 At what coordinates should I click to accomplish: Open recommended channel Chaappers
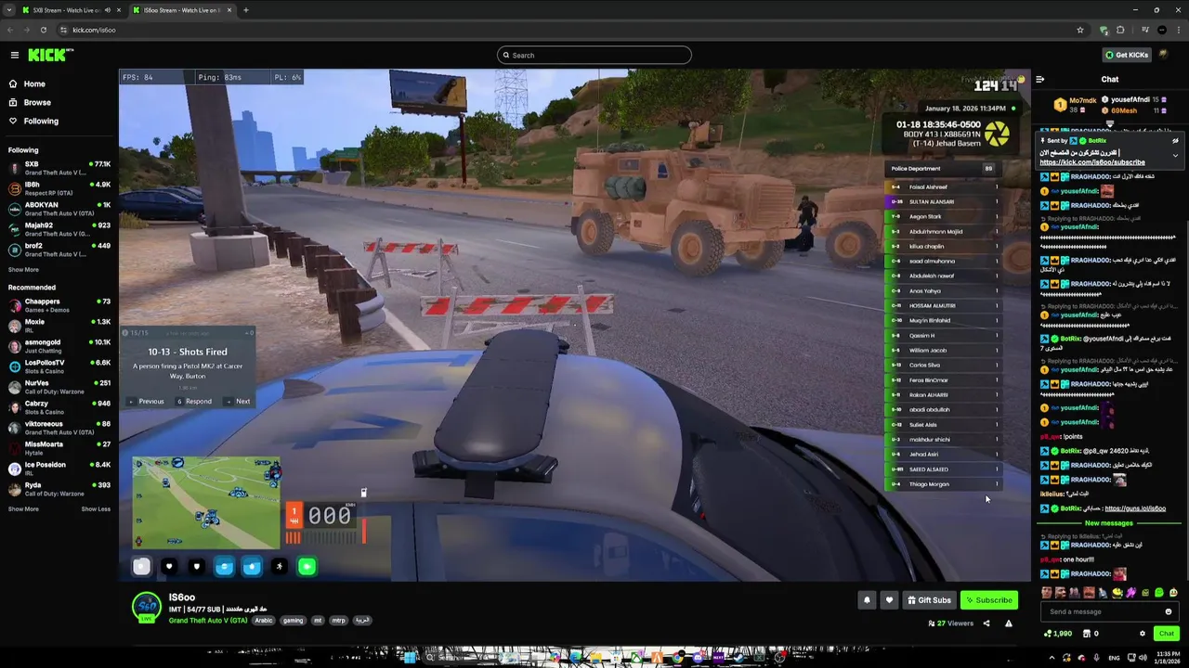pos(59,305)
